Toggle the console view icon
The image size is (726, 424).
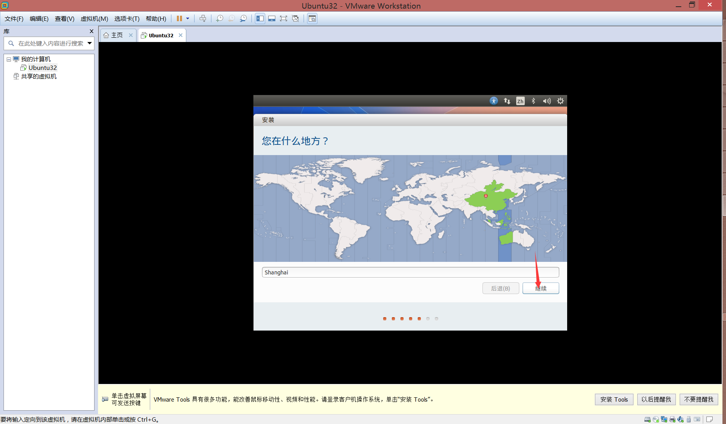(x=312, y=18)
